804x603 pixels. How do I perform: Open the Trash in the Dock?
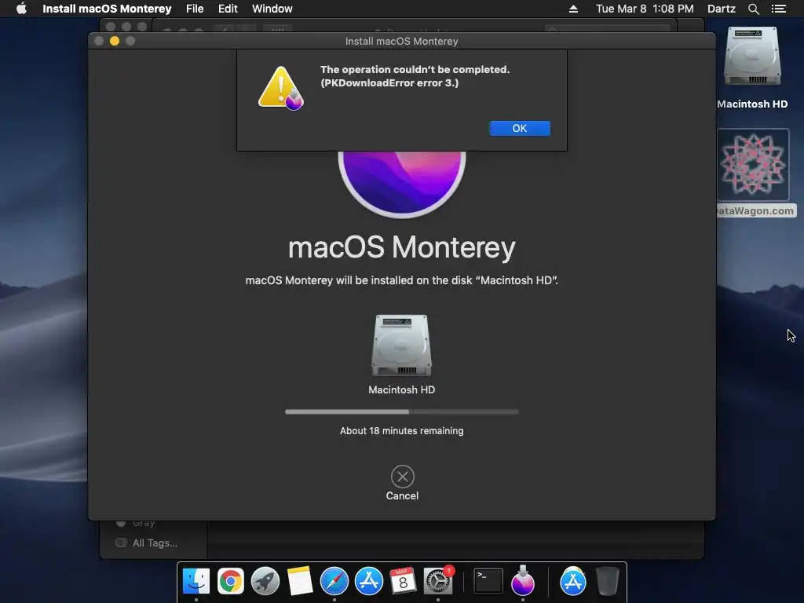(x=608, y=581)
